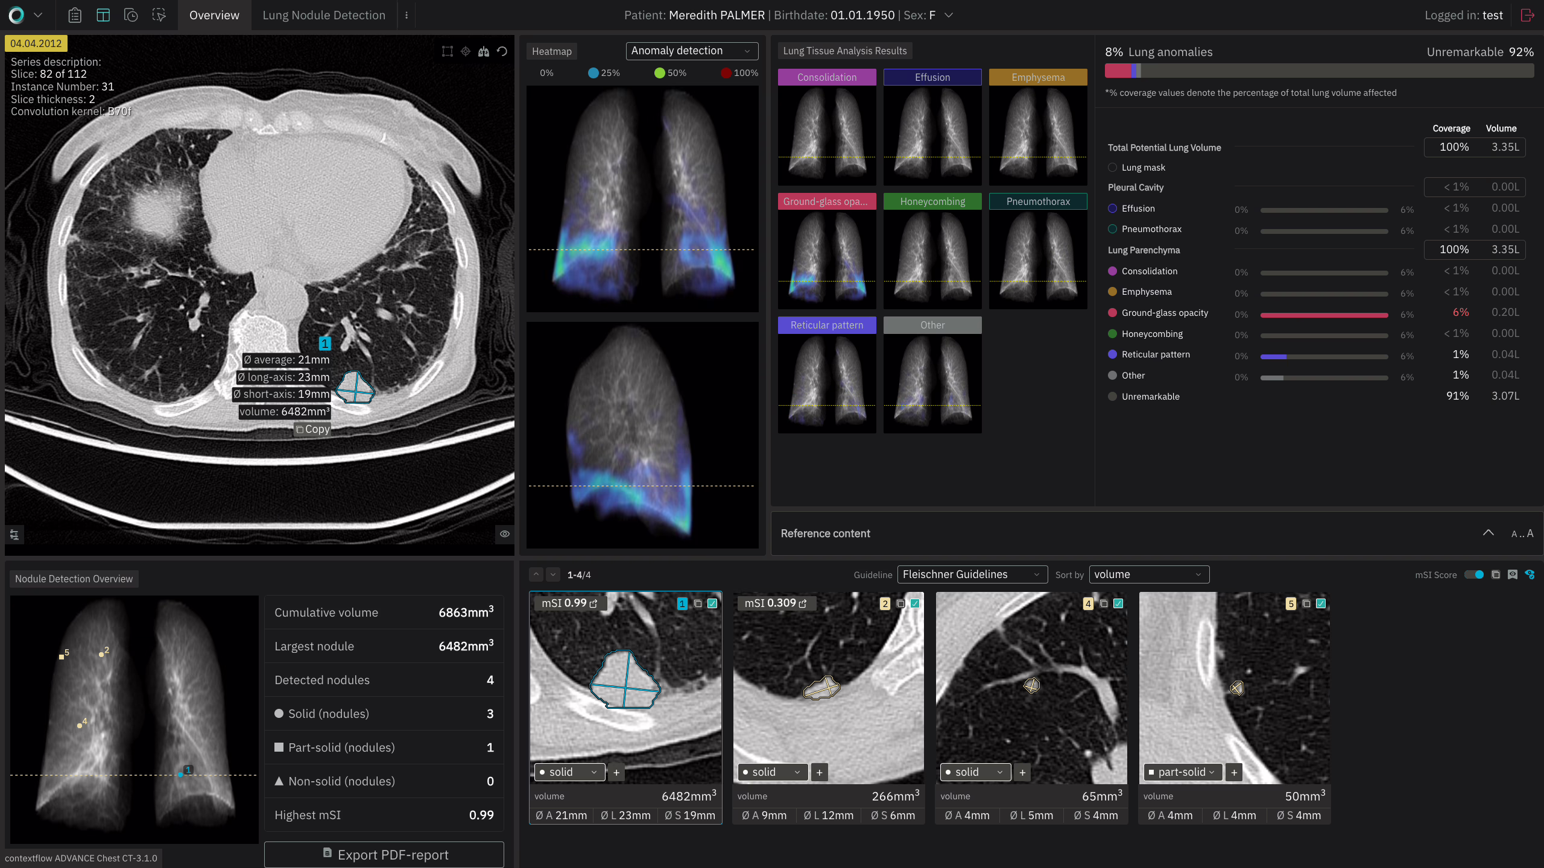Open the Anomaly detection dropdown
The height and width of the screenshot is (868, 1544).
point(691,51)
